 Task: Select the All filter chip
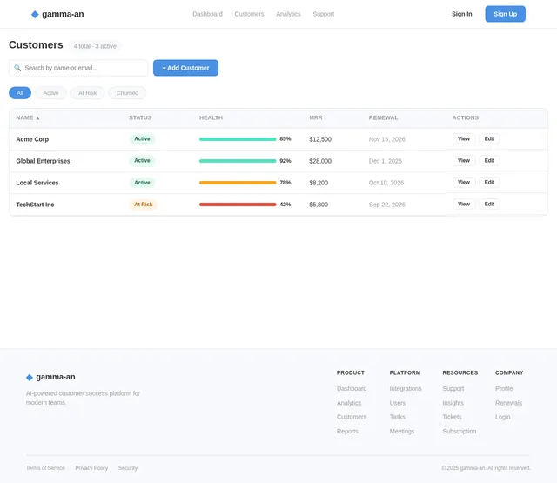(x=20, y=93)
